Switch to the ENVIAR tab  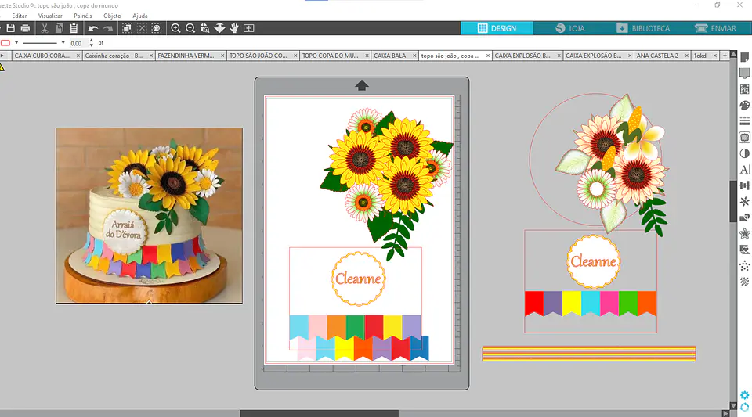(x=715, y=28)
